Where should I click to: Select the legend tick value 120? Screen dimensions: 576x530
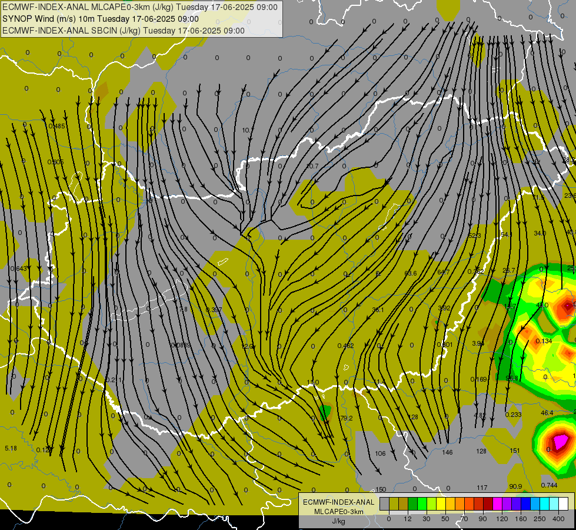(502, 519)
